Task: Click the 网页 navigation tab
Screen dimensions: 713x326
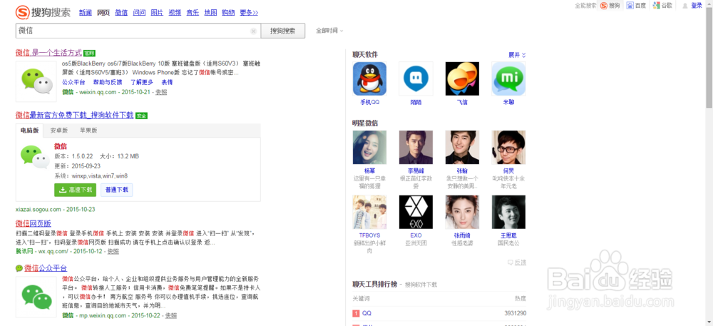Action: 103,13
